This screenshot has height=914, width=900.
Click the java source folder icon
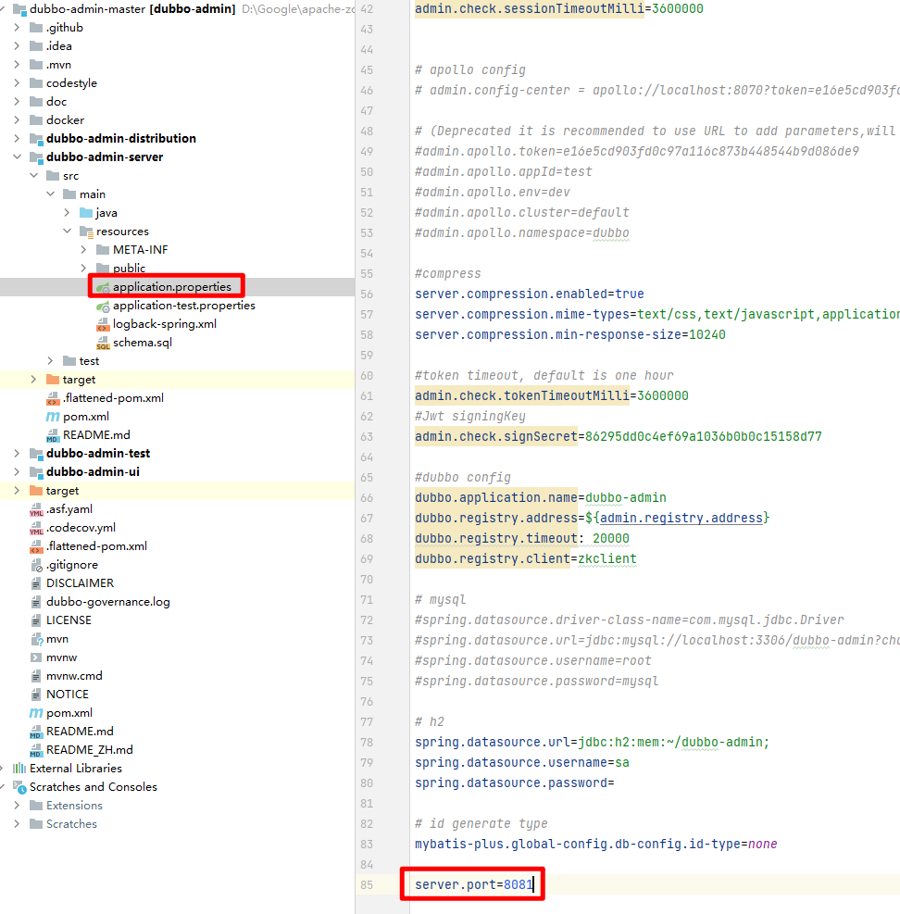[x=86, y=213]
